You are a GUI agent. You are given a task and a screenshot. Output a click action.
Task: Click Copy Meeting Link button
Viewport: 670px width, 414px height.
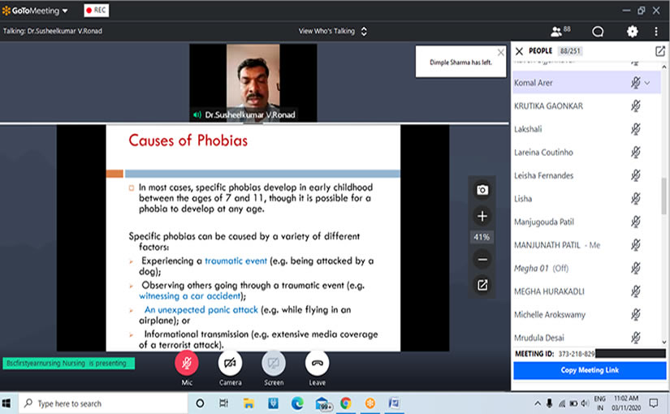[589, 370]
